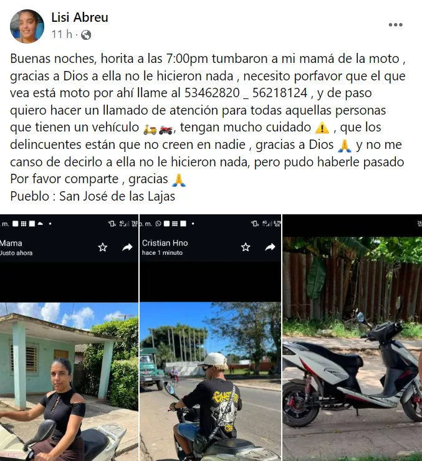Screen dimensions: 422x461
Task: Click the phone number 53462820
Action: coord(212,93)
